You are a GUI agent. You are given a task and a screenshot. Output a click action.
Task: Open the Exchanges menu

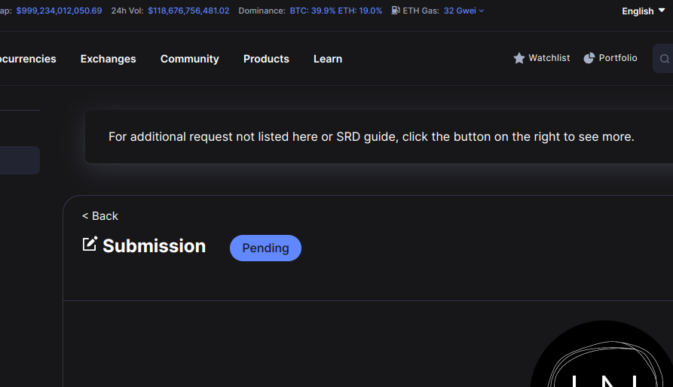tap(109, 59)
